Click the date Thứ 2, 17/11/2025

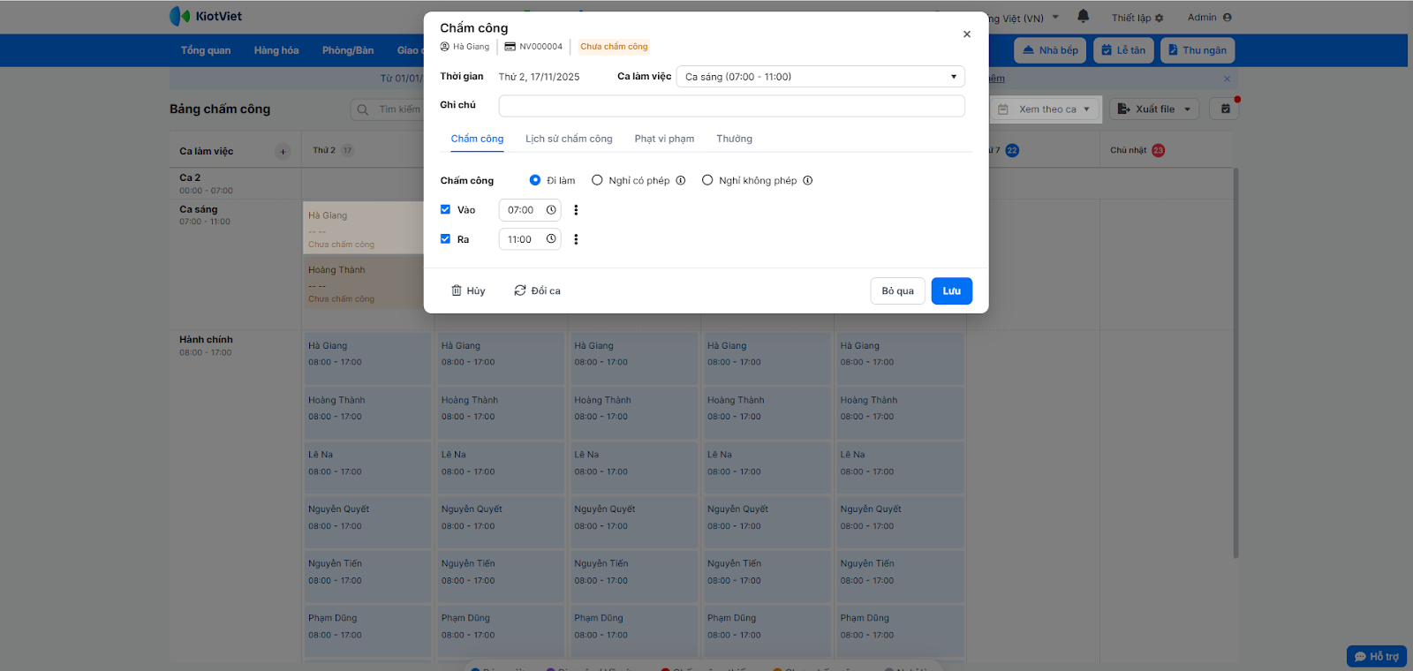(x=539, y=77)
